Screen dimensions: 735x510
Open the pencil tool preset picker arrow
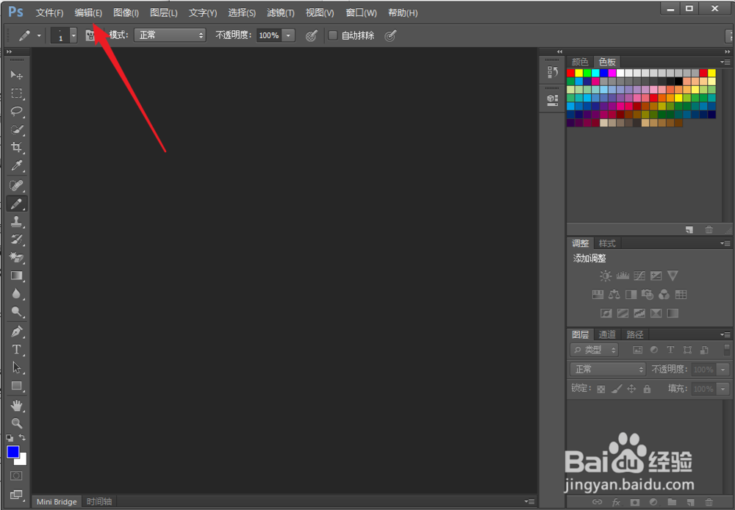click(39, 35)
